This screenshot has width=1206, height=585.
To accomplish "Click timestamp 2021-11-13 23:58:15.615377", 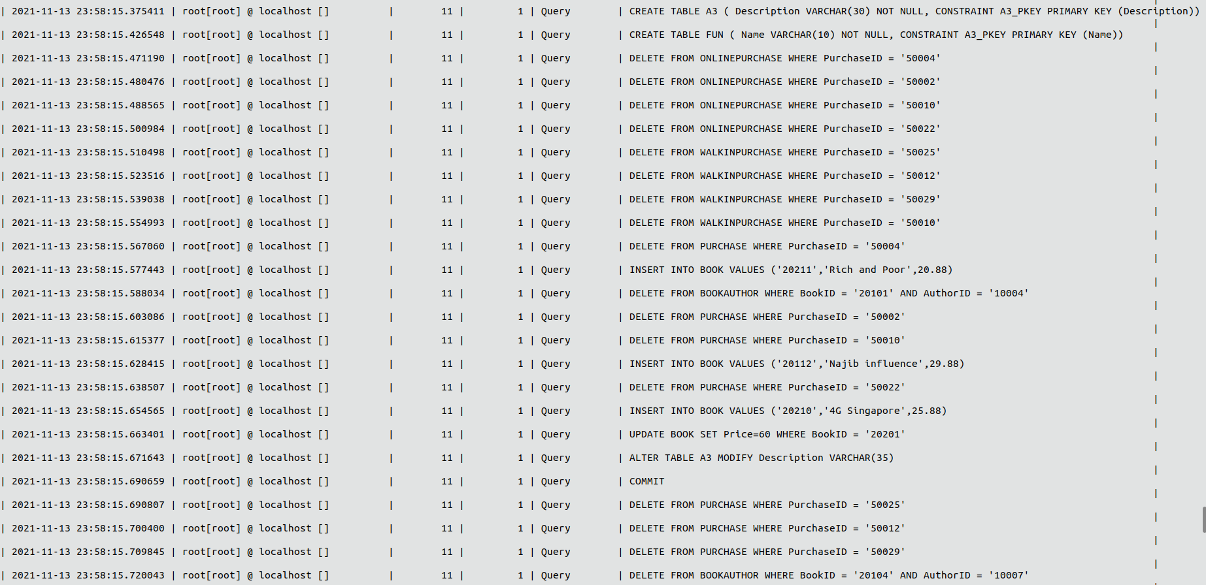I will tap(88, 340).
